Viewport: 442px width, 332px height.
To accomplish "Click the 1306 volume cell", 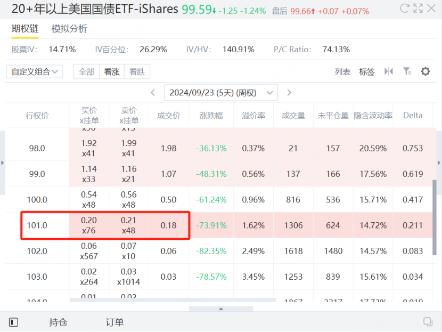I will [293, 225].
